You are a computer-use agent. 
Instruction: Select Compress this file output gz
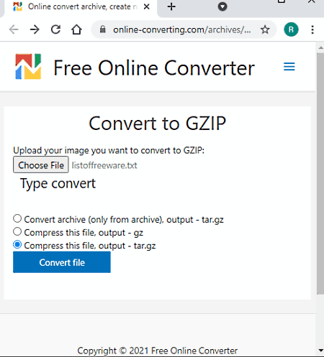[x=17, y=232]
